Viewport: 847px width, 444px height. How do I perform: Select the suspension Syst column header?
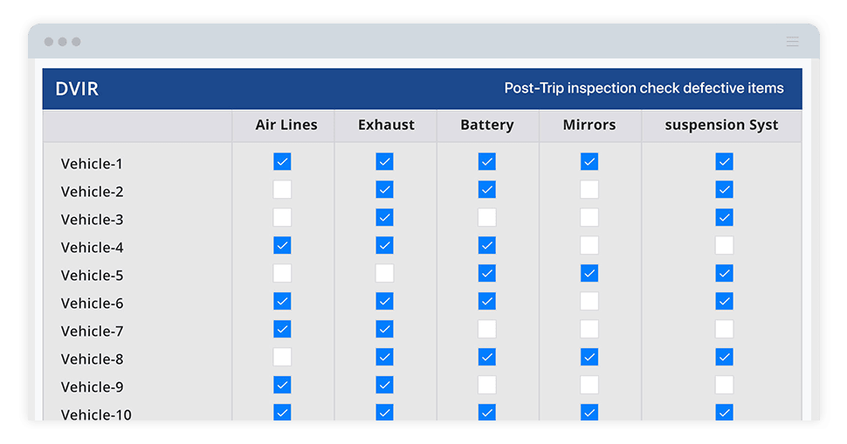[721, 125]
